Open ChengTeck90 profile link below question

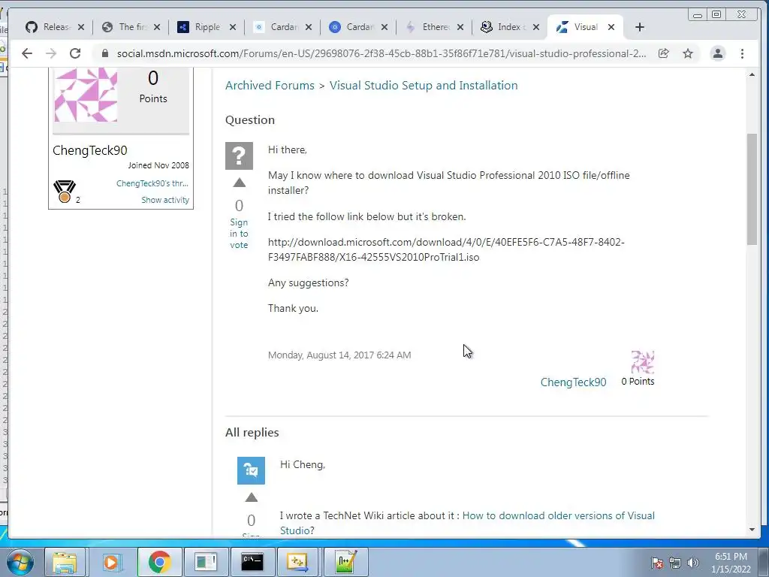tap(573, 382)
